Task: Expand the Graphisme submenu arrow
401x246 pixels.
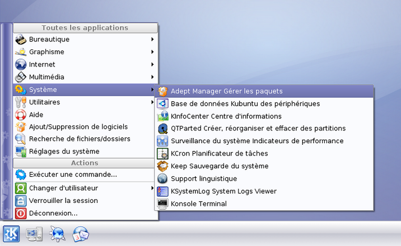Action: click(152, 52)
